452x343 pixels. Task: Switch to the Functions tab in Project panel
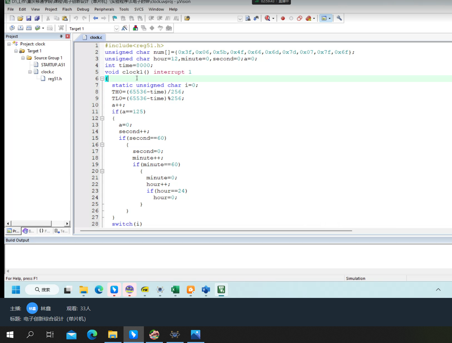[44, 231]
